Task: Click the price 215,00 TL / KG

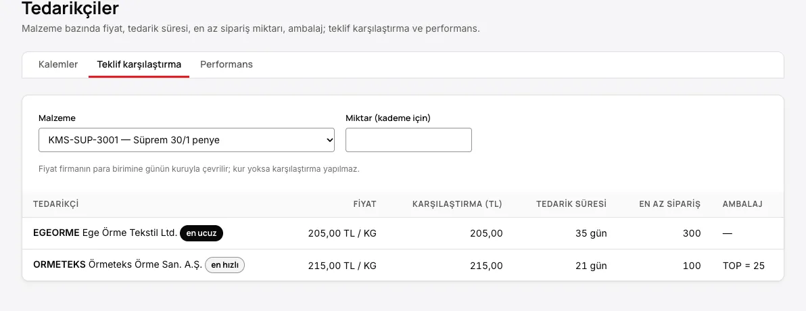Action: tap(342, 266)
